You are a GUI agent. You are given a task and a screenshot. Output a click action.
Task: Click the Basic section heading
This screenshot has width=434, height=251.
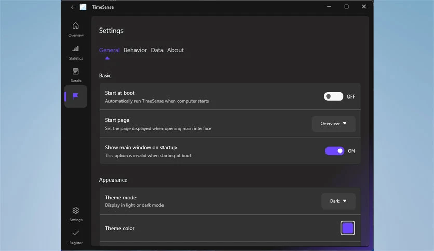point(105,76)
